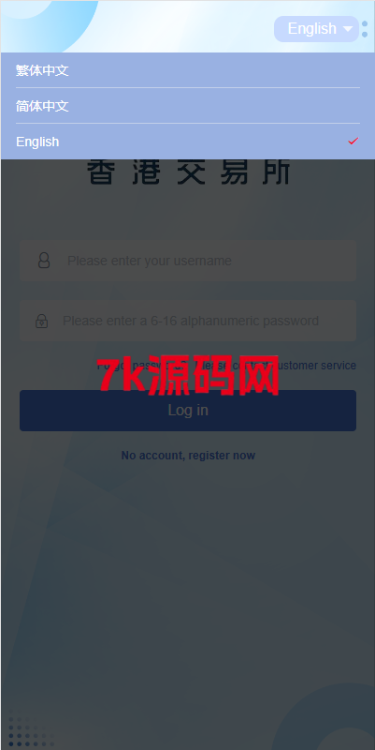Screen dimensions: 375x750
Task: Open the English language selector
Action: (x=316, y=29)
